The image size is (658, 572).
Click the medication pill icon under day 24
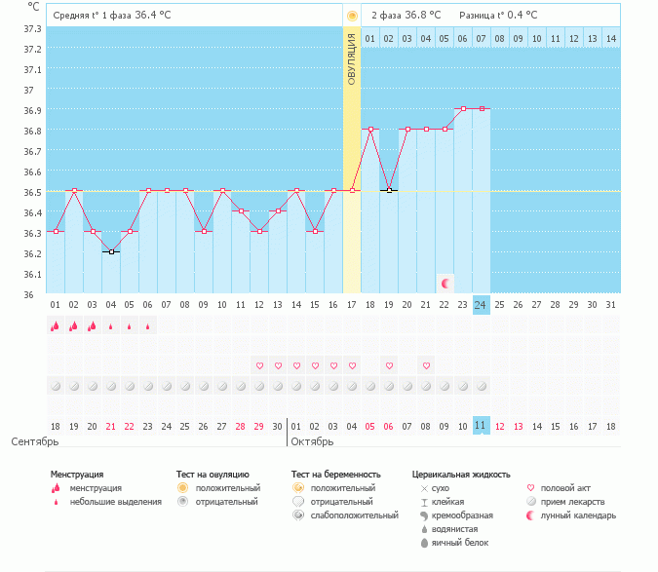[x=482, y=386]
